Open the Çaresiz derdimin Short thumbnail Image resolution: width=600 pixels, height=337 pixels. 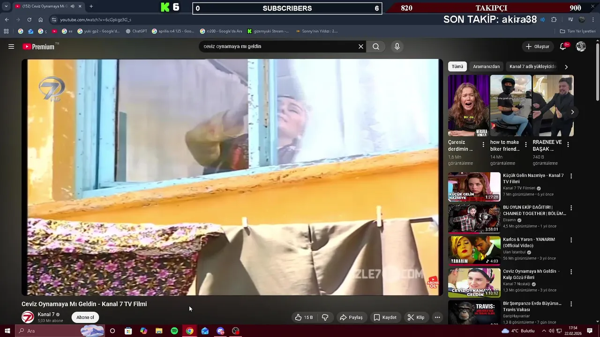pyautogui.click(x=468, y=105)
